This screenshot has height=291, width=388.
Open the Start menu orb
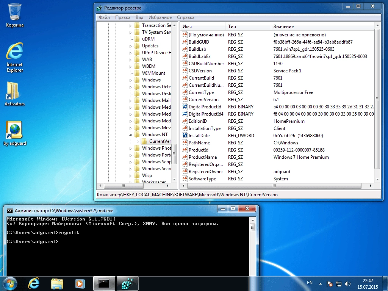coord(10,283)
